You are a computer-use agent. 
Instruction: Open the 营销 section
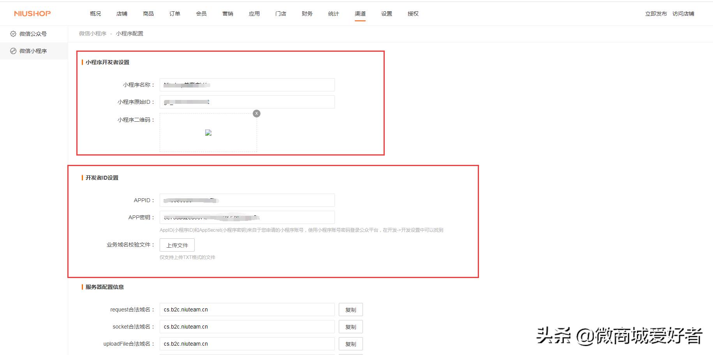click(x=228, y=13)
